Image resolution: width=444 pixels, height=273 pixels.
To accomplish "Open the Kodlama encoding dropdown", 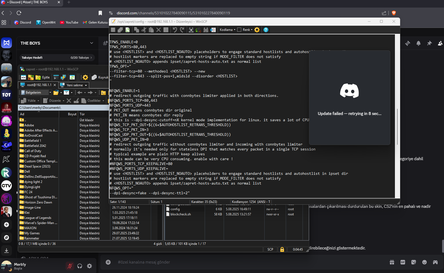I will pos(227,30).
